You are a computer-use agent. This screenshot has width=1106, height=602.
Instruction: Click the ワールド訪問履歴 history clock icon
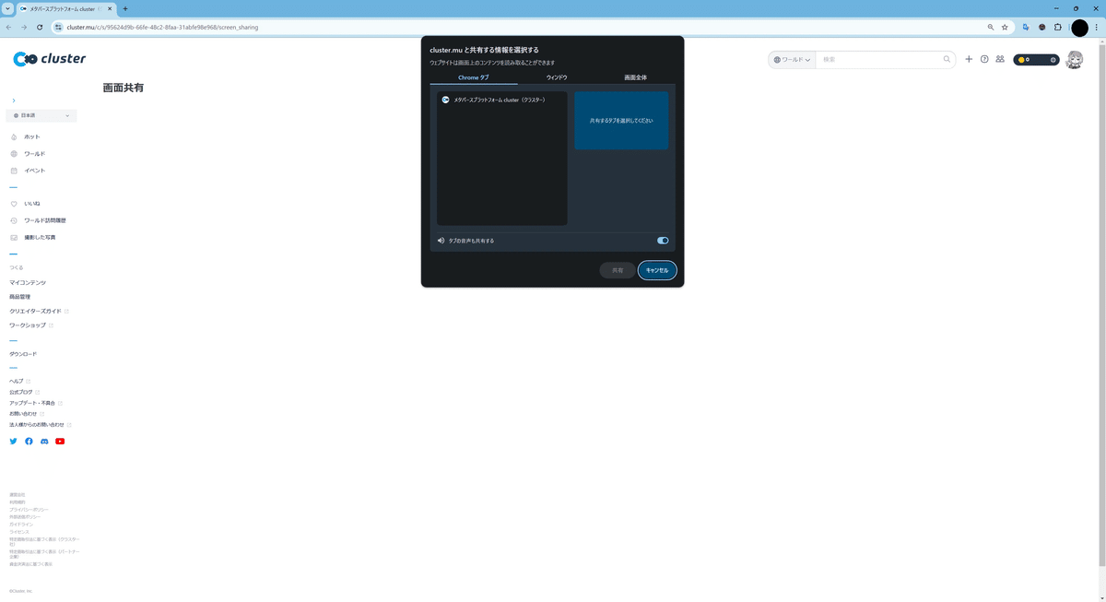point(14,220)
